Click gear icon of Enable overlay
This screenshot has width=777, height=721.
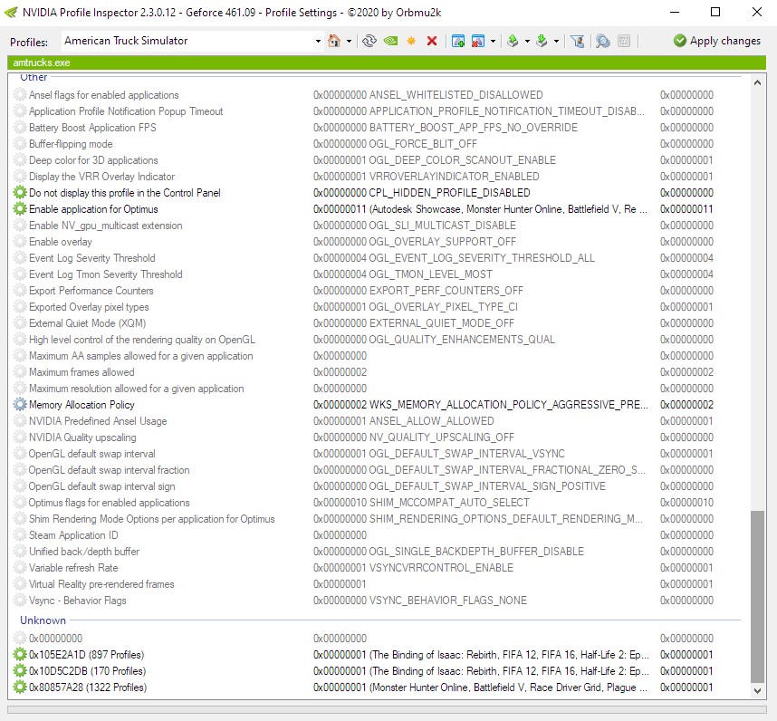(20, 242)
